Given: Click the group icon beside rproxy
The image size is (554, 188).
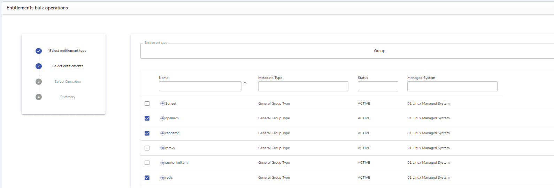Looking at the screenshot, I should (x=162, y=148).
